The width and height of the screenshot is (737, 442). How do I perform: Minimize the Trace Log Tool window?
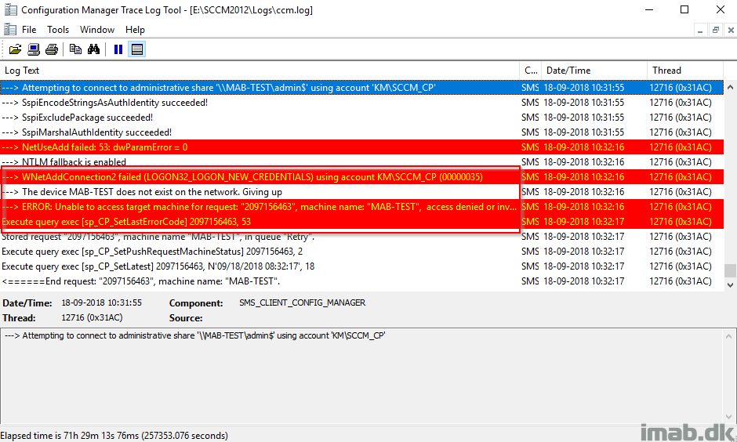pos(649,9)
